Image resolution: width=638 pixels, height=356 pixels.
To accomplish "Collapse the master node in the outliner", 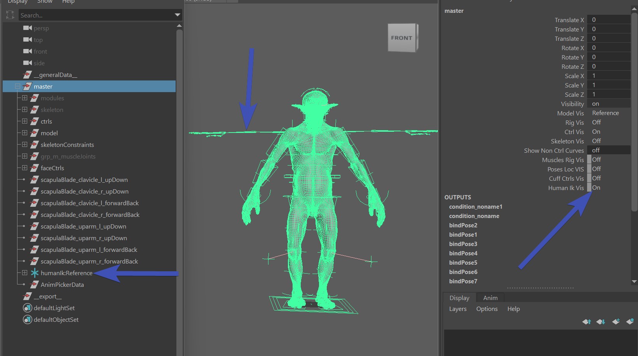I will click(17, 86).
